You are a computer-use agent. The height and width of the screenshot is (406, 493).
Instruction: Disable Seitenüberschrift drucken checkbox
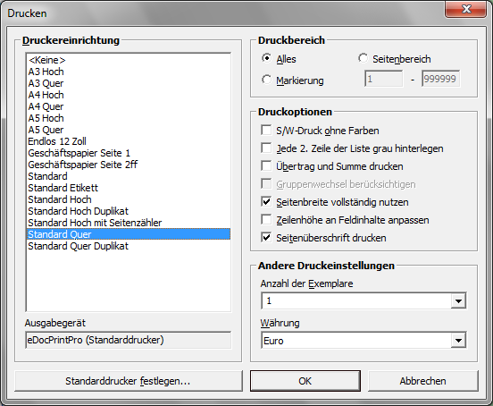click(x=266, y=238)
